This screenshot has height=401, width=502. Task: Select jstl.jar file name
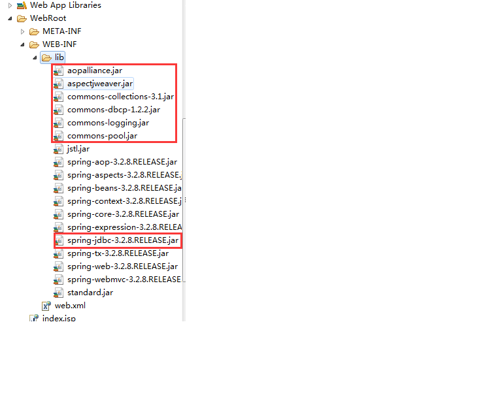(78, 149)
